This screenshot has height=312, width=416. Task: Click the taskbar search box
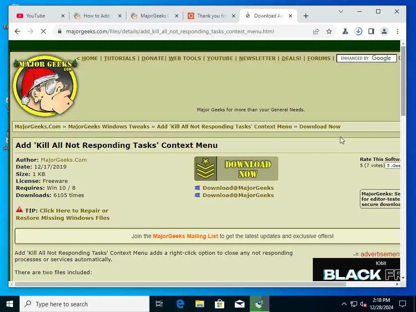coord(84,304)
